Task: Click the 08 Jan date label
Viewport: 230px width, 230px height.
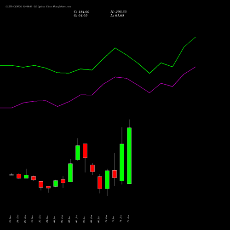Action: point(92,219)
